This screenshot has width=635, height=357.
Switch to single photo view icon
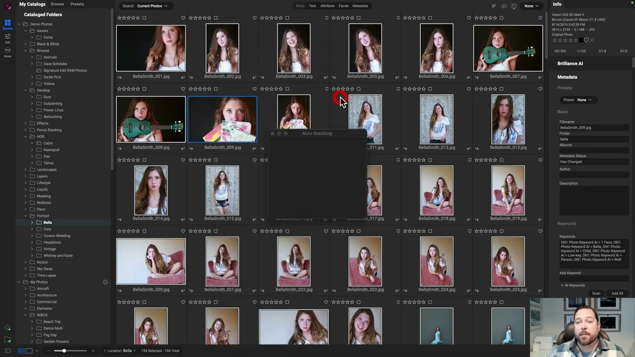(x=29, y=351)
